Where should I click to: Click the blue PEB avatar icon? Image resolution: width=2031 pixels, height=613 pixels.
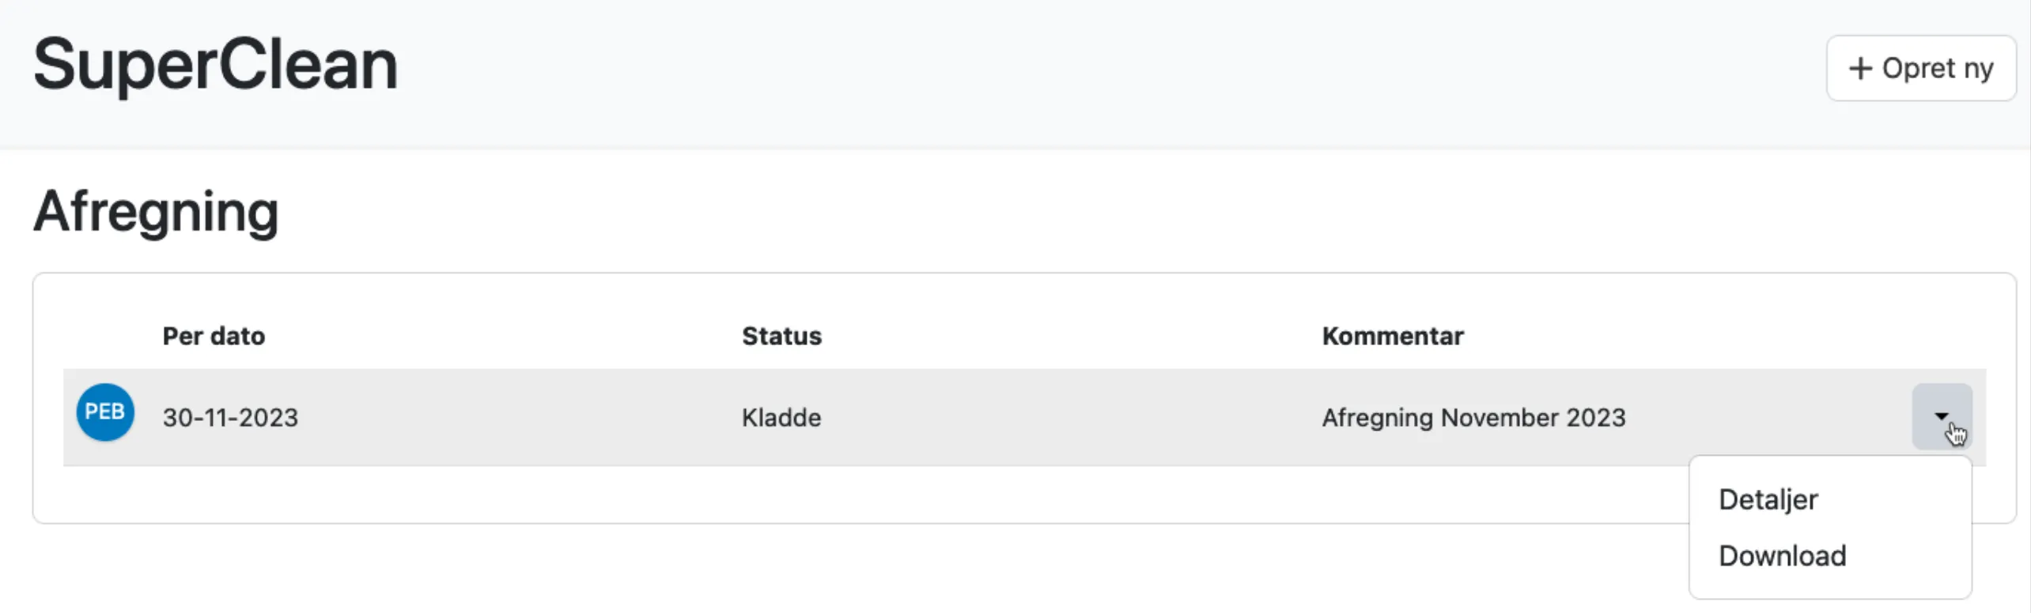tap(105, 412)
